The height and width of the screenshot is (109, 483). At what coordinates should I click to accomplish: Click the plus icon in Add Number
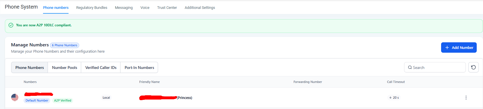(447, 47)
